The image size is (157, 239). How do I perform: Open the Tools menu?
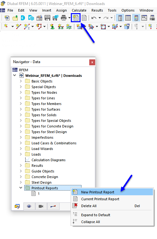coord(112,10)
